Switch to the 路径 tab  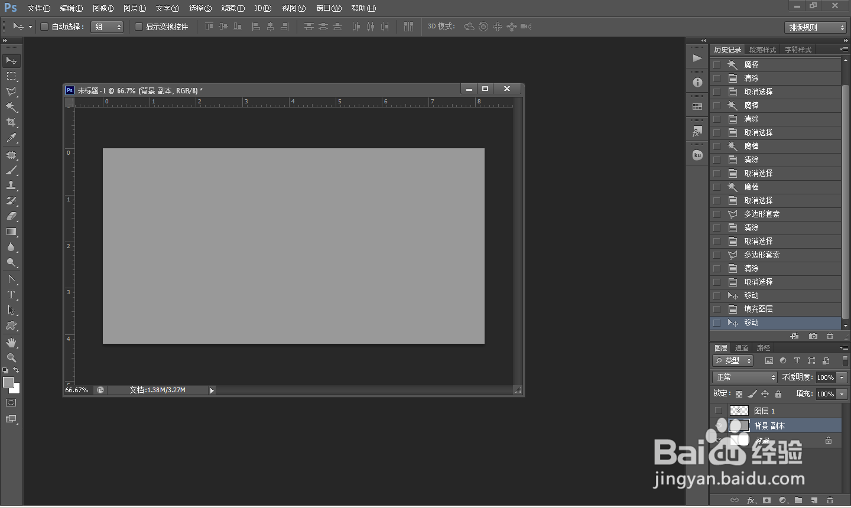pos(764,348)
